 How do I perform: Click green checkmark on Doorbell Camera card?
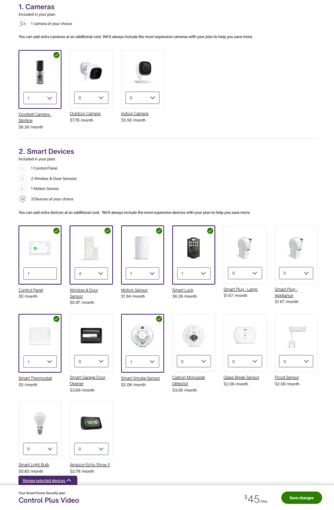point(56,55)
